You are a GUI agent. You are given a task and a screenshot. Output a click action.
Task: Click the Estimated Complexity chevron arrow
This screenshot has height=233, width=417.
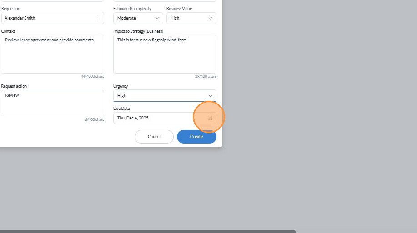157,18
